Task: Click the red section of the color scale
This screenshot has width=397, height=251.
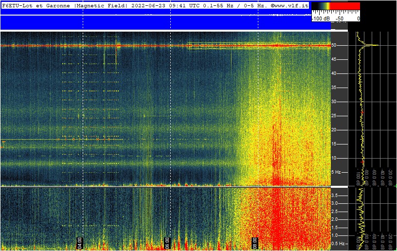Action: (x=345, y=6)
